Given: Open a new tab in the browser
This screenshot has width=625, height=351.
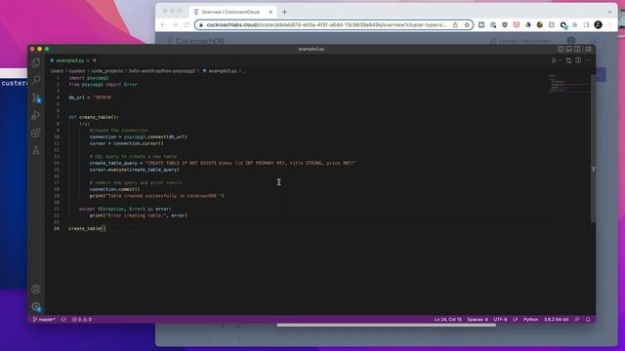Looking at the screenshot, I should [284, 12].
